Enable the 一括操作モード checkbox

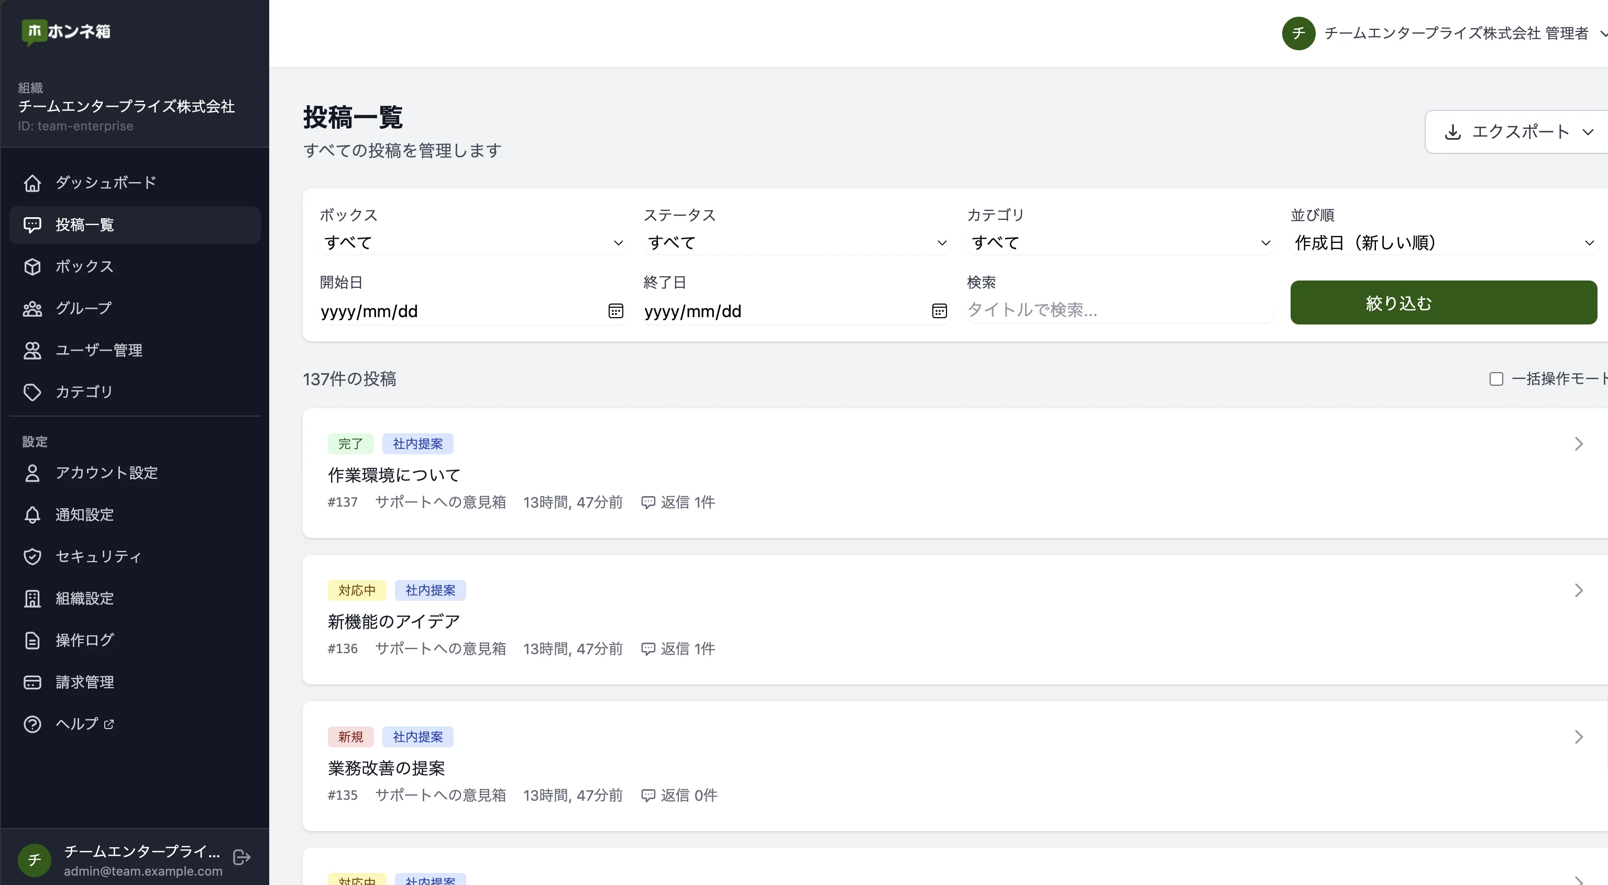point(1496,378)
